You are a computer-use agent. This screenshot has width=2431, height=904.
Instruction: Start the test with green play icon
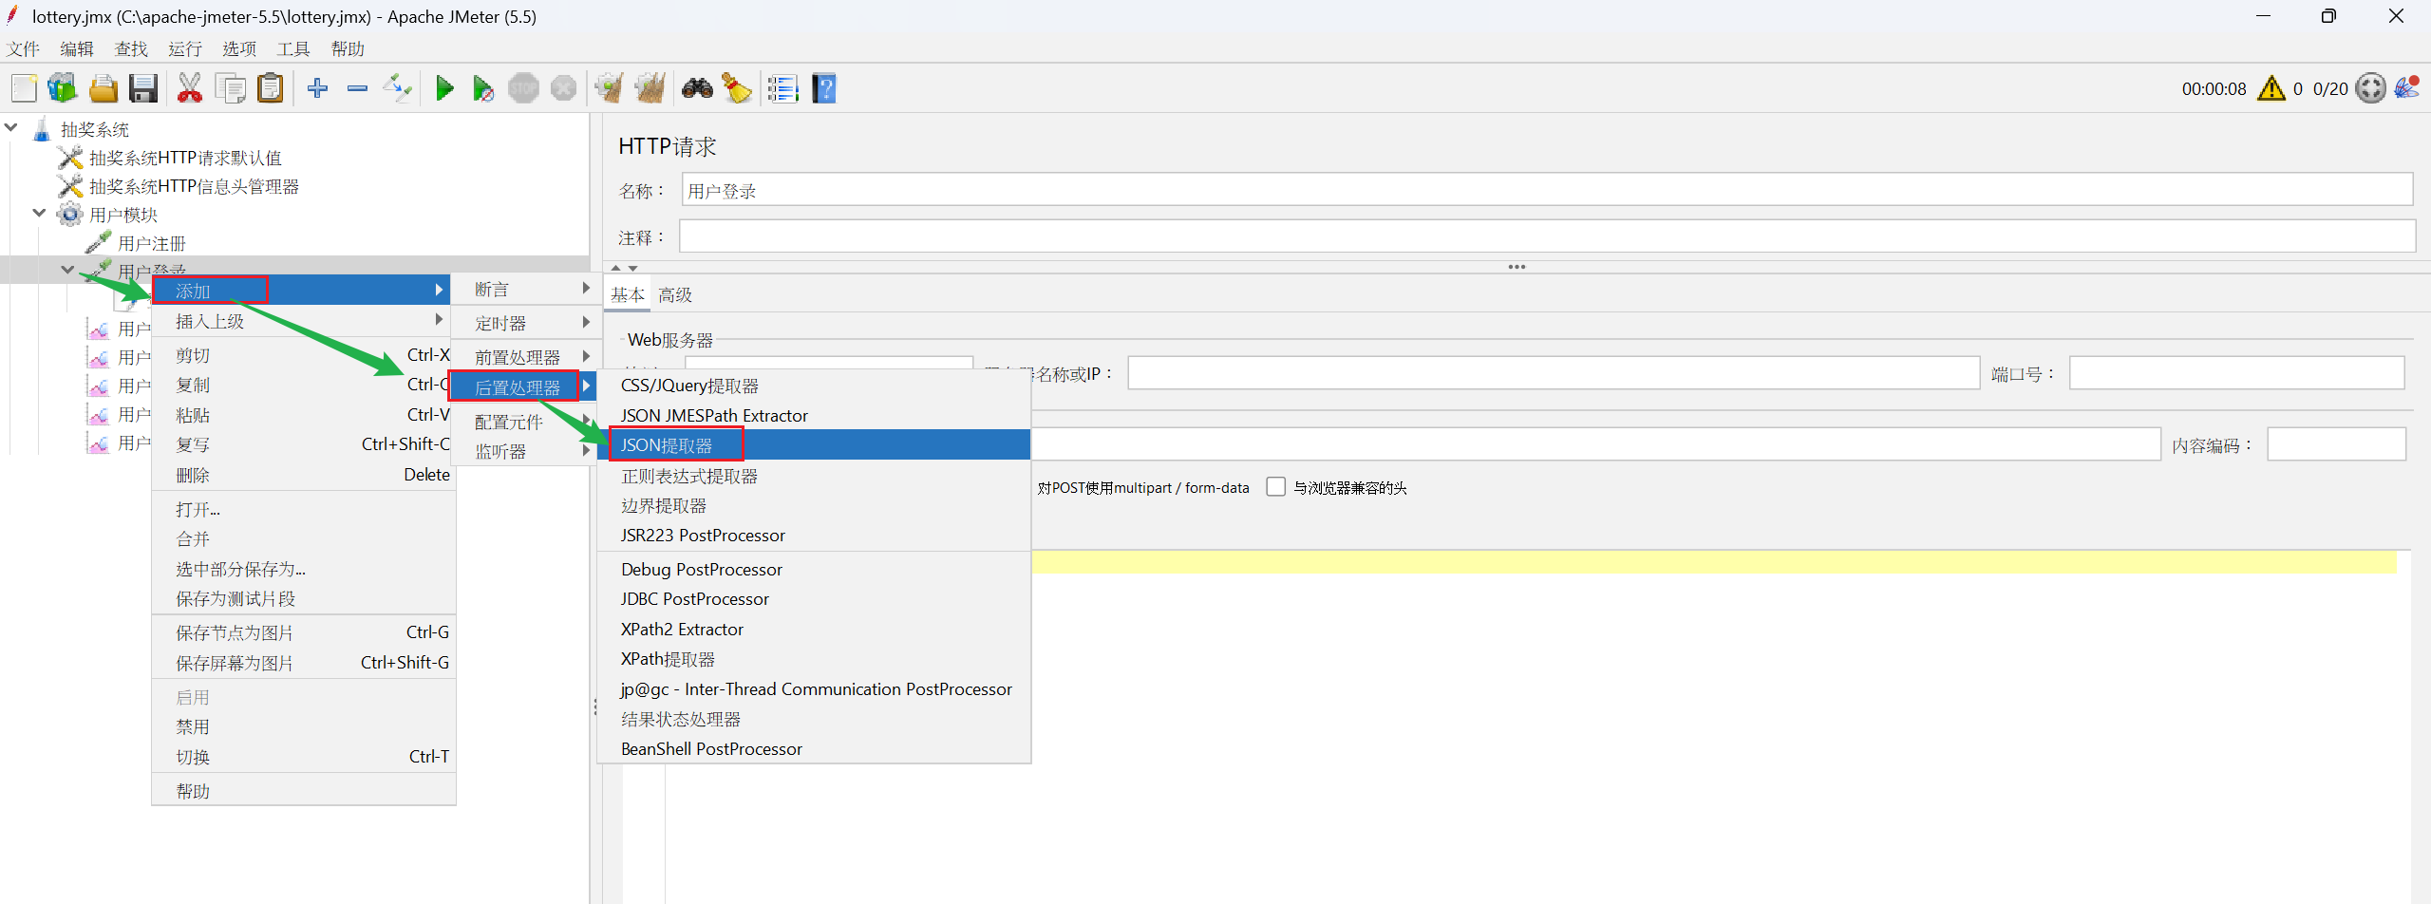(443, 88)
